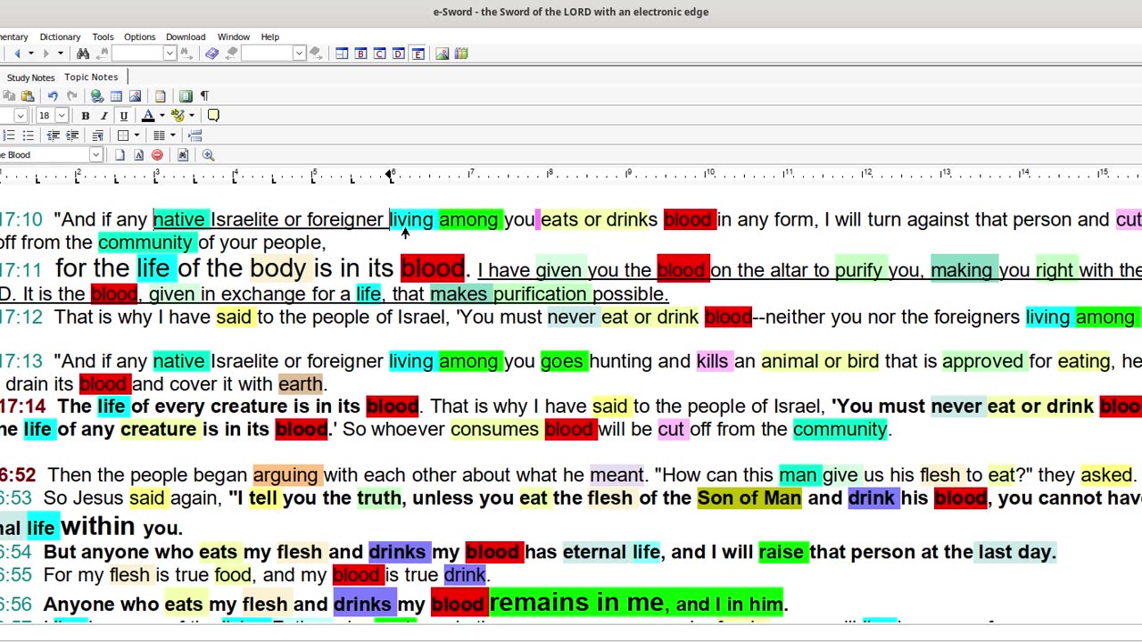This screenshot has width=1142, height=642.
Task: Toggle bulleted list formatting
Action: tap(28, 136)
